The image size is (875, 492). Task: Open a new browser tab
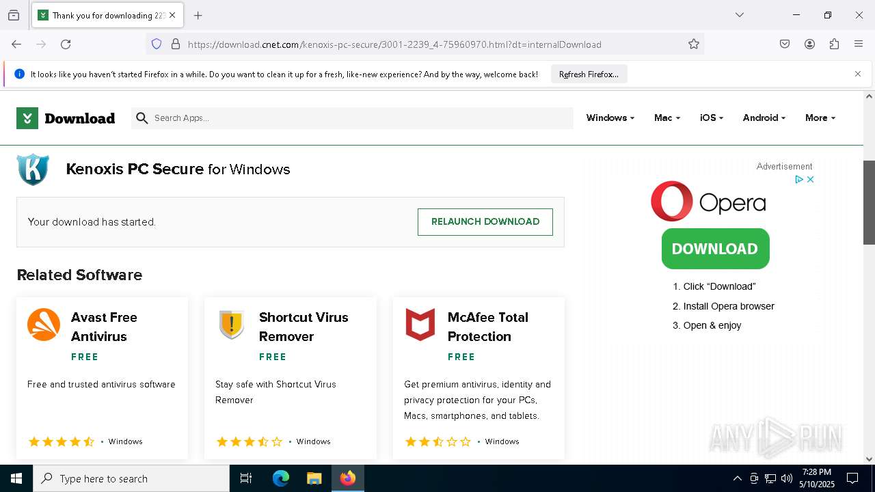(x=198, y=15)
